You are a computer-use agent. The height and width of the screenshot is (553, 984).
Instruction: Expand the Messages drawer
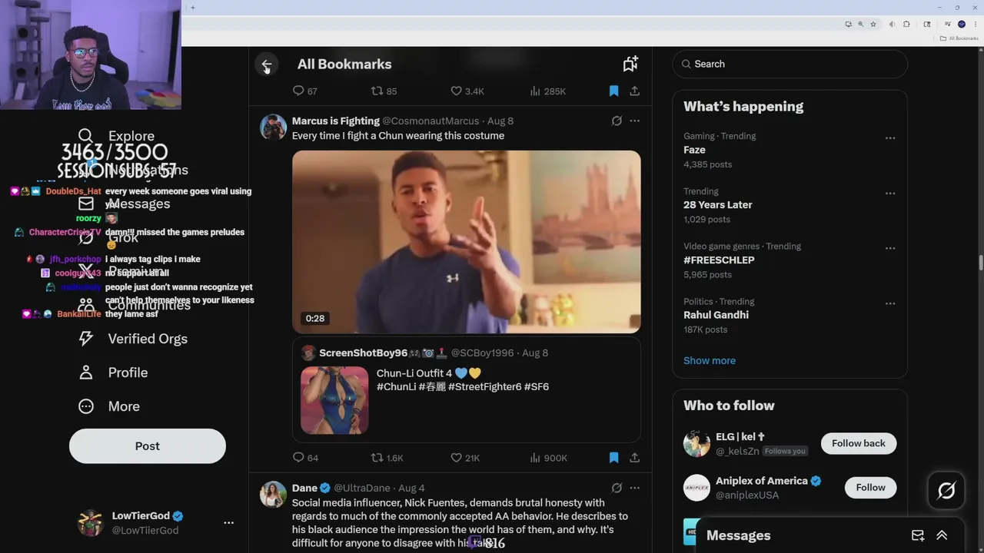(942, 535)
